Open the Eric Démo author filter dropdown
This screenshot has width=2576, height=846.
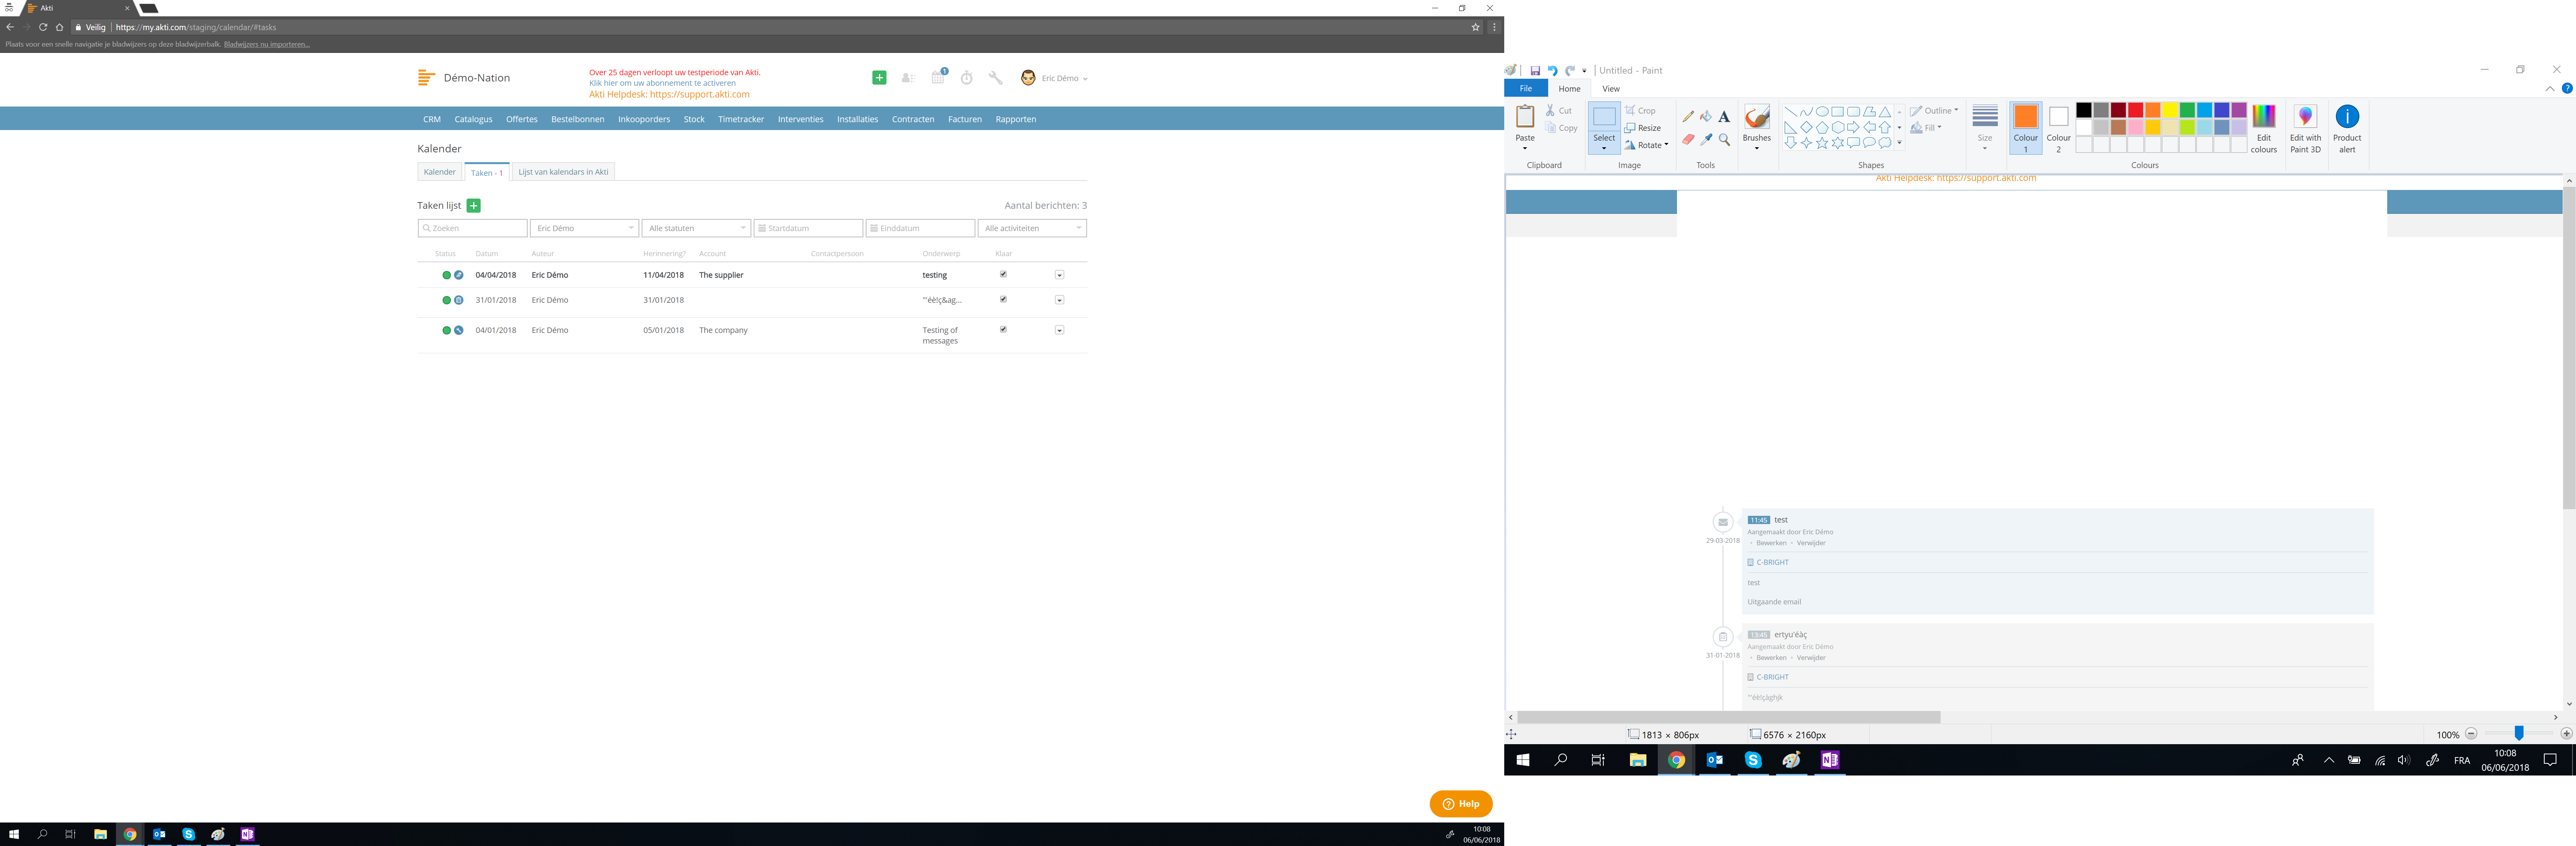click(584, 228)
